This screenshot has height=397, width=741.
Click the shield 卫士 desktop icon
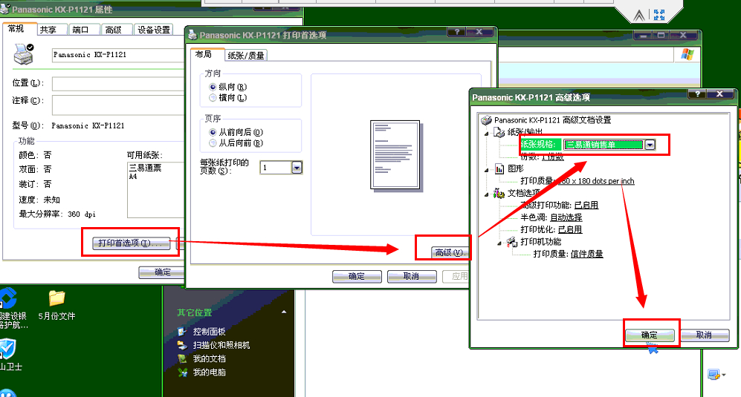(x=8, y=350)
